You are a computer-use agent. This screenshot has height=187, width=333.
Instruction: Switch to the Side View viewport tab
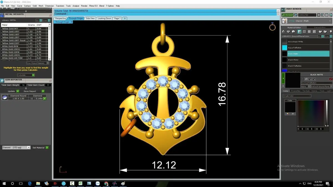coord(90,18)
